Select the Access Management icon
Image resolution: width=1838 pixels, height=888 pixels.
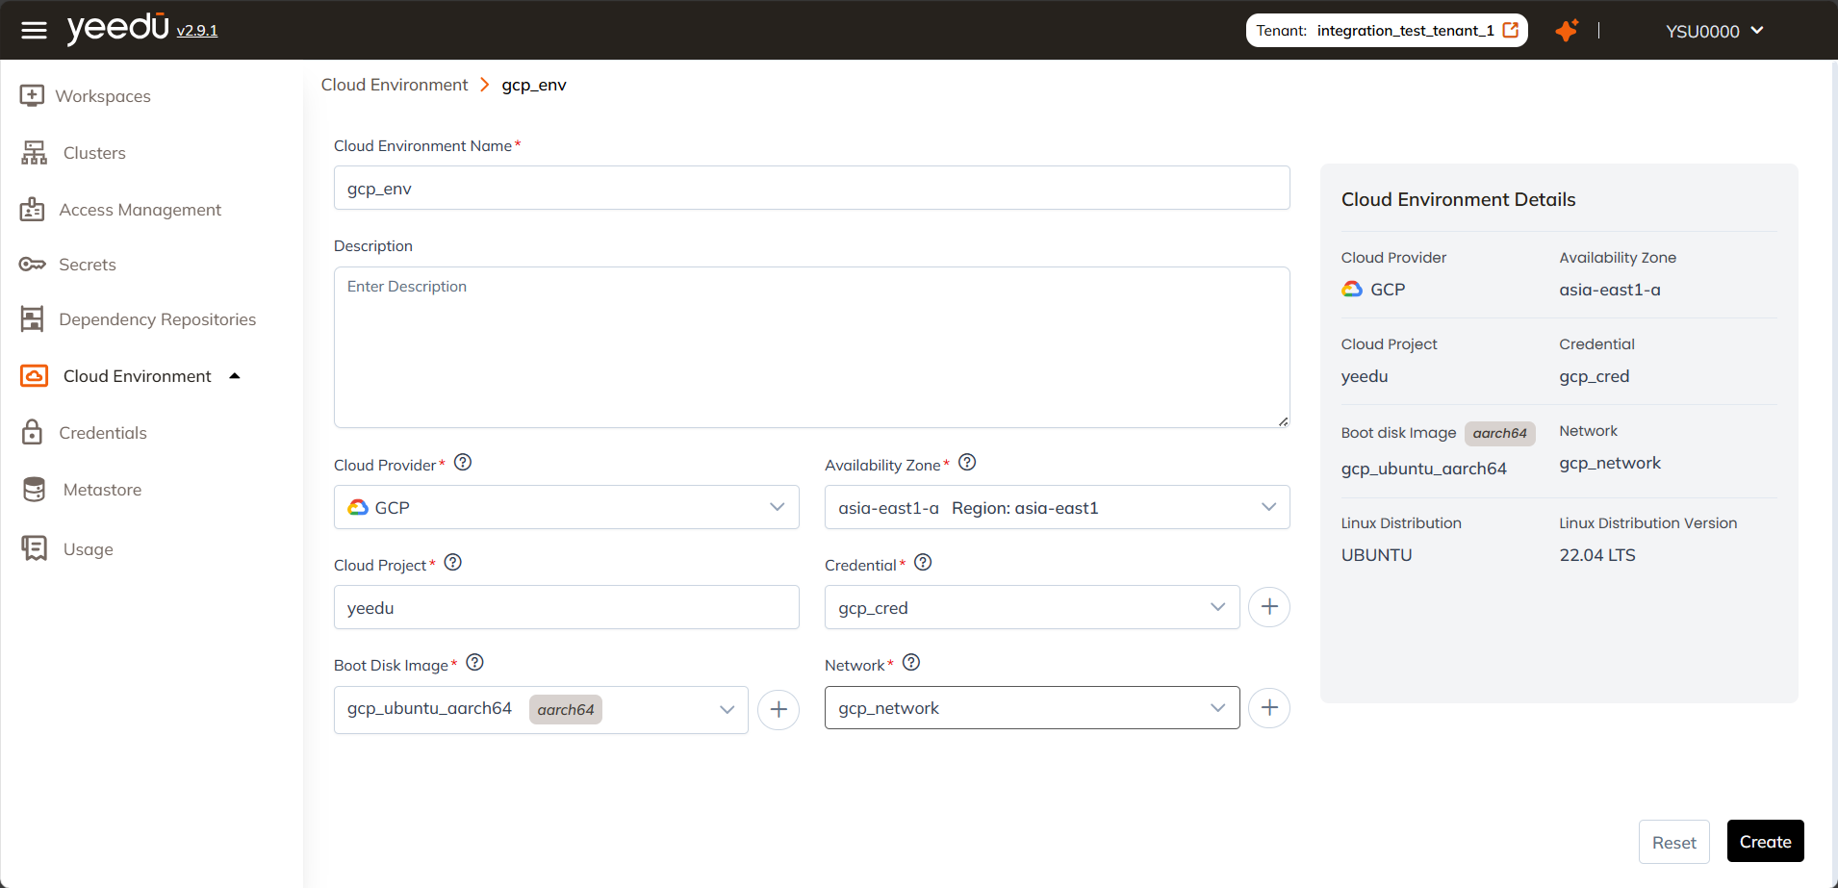point(34,209)
